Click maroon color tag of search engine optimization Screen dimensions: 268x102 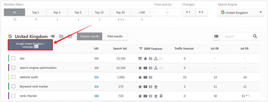9,68
